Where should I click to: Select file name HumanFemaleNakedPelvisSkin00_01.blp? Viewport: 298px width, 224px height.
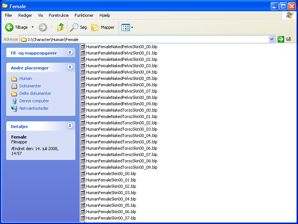click(122, 53)
